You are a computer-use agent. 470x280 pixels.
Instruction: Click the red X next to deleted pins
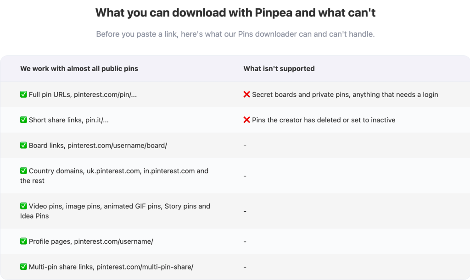point(246,120)
